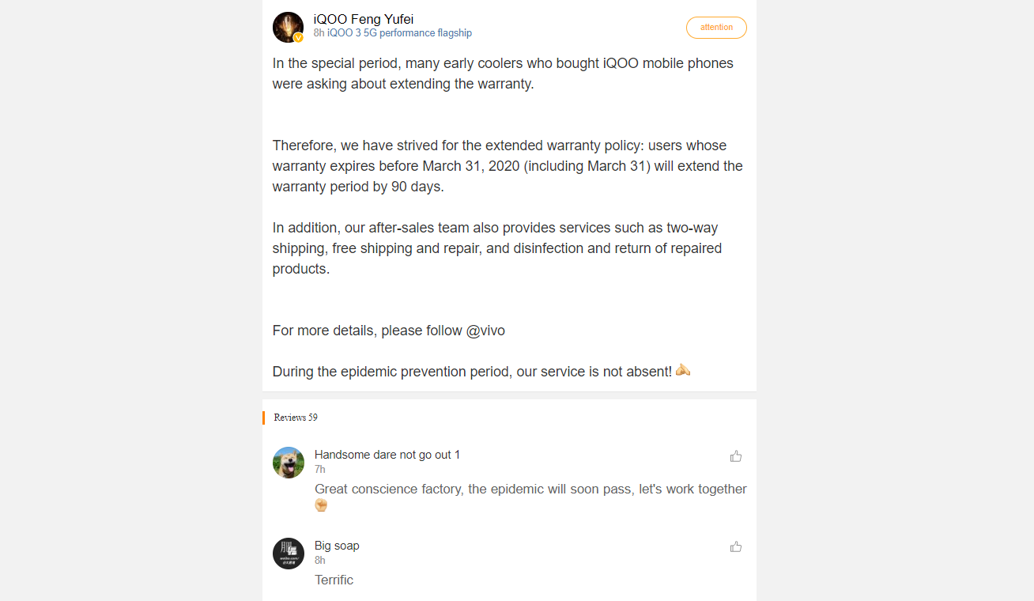Click the 7h timestamp on the first comment
Viewport: 1034px width, 601px height.
pyautogui.click(x=319, y=470)
